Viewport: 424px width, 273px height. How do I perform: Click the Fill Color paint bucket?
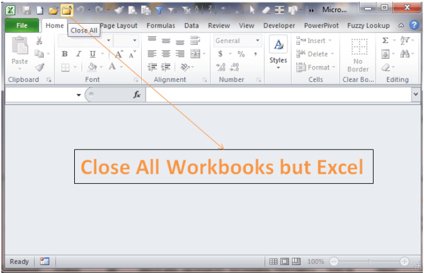click(93, 67)
